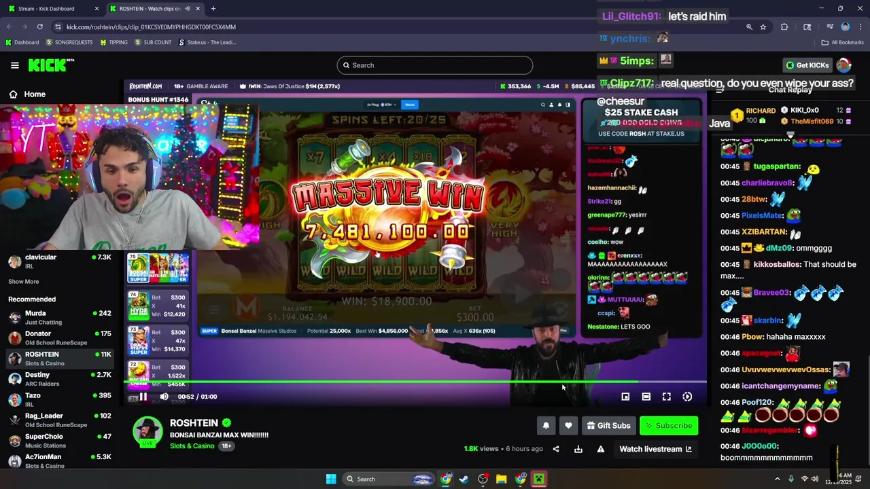Open the Slots & Casino category link
Viewport: 870px width, 489px height.
(192, 446)
